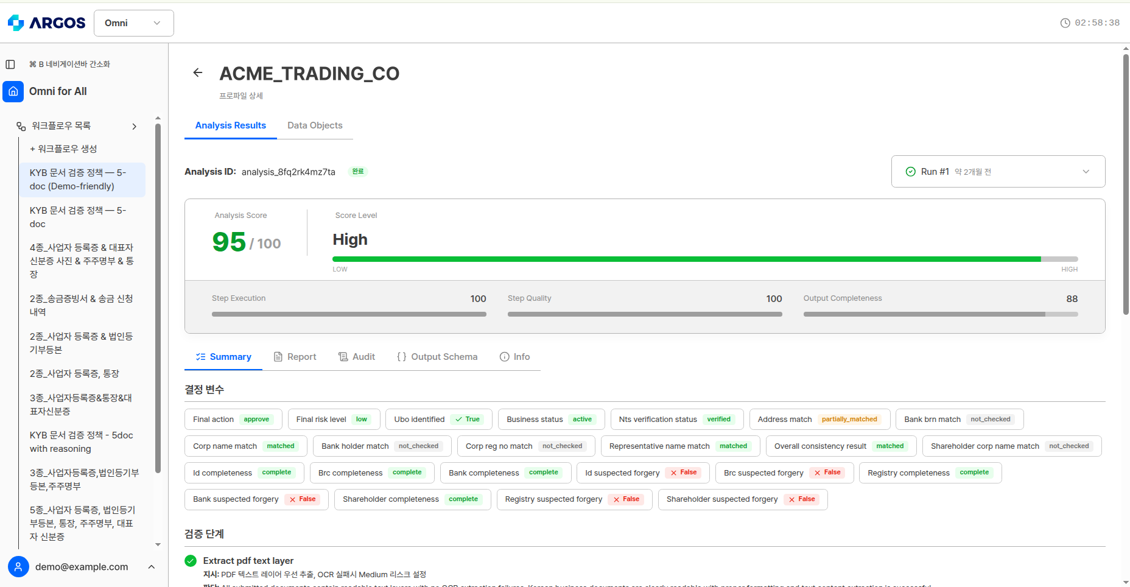Viewport: 1130px width, 587px height.
Task: Go back with the arrow icon
Action: tap(197, 73)
